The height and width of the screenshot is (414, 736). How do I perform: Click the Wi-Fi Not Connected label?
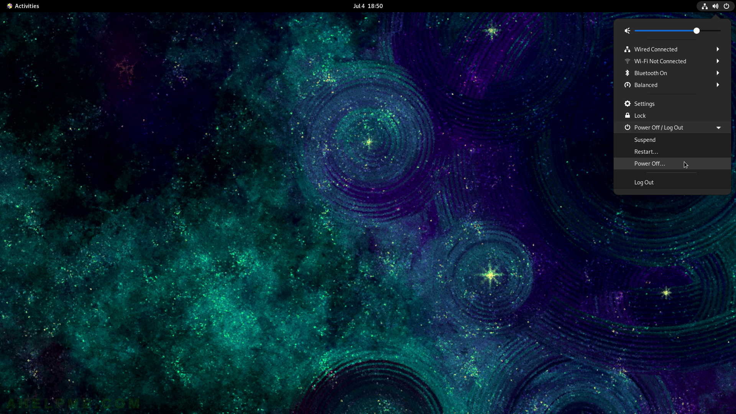click(660, 61)
